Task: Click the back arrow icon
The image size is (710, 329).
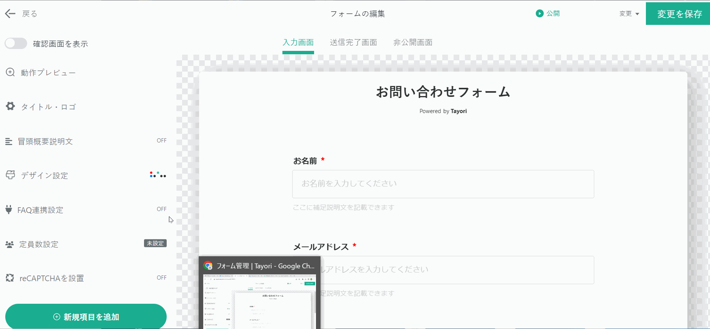Action: pos(10,14)
